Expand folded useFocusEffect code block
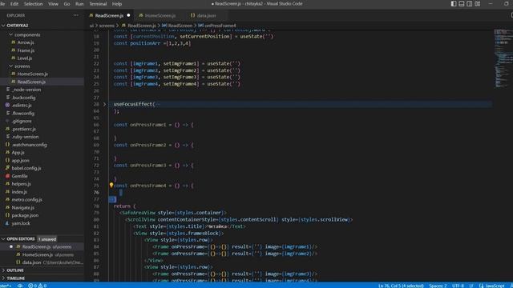 [104, 104]
